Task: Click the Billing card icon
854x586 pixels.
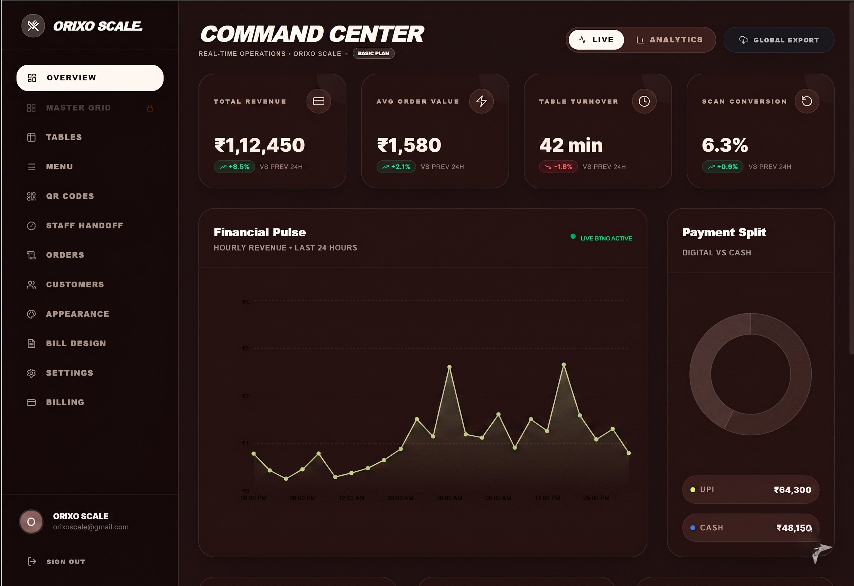Action: coord(31,403)
